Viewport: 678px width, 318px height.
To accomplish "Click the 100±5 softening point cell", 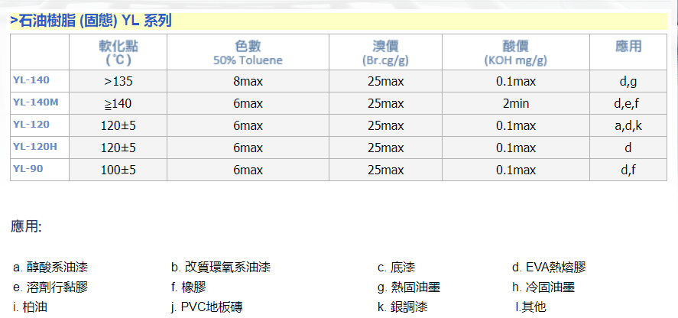I will click(x=118, y=170).
